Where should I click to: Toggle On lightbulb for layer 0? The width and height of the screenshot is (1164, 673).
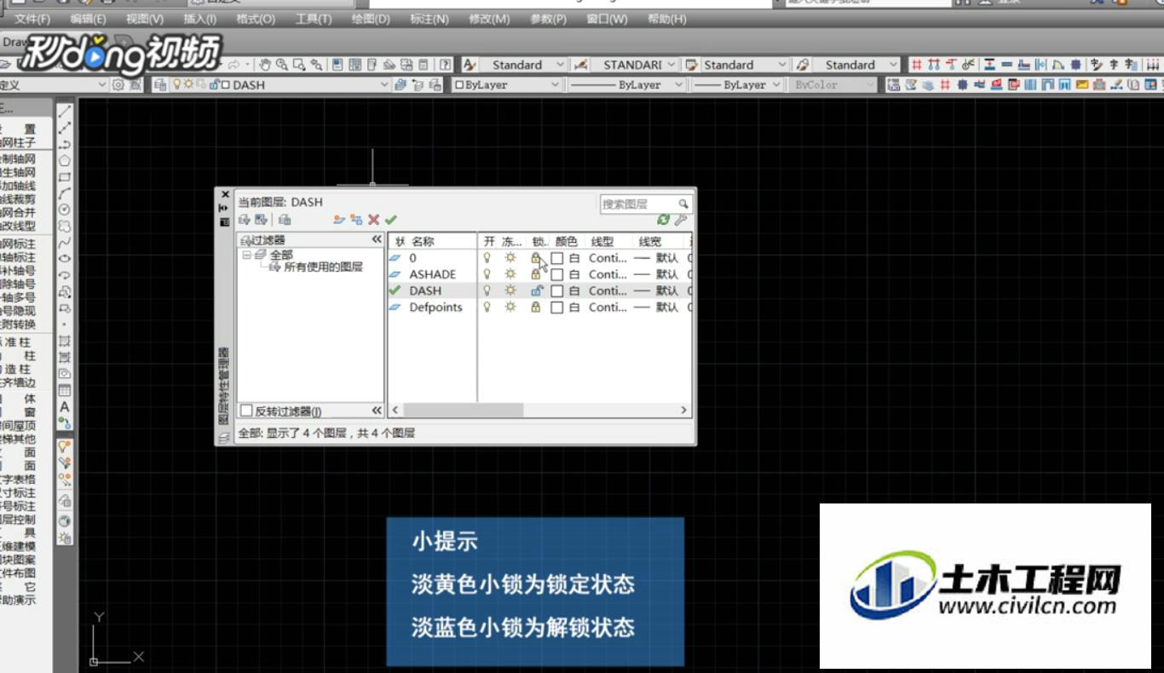click(x=487, y=257)
